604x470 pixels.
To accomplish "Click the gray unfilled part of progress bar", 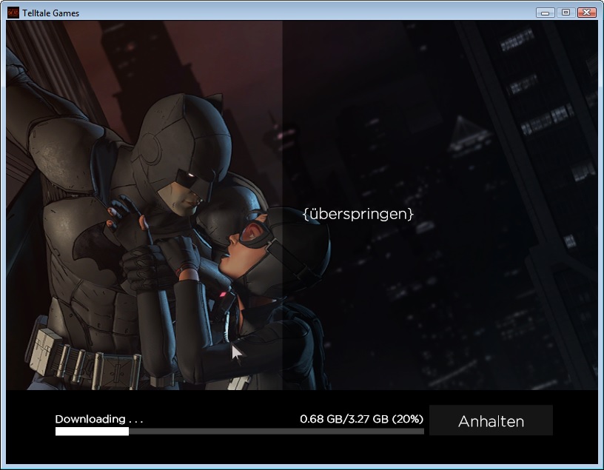I will tap(275, 431).
